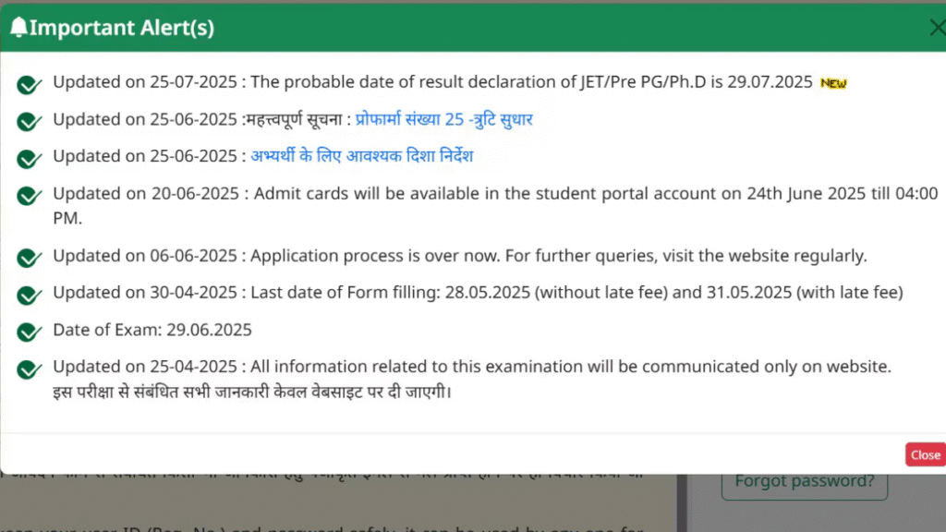The width and height of the screenshot is (946, 532).
Task: Click the Forgot password? button
Action: click(805, 481)
